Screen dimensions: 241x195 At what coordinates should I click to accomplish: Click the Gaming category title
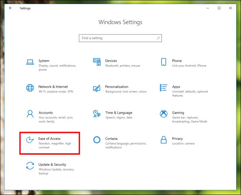point(178,113)
